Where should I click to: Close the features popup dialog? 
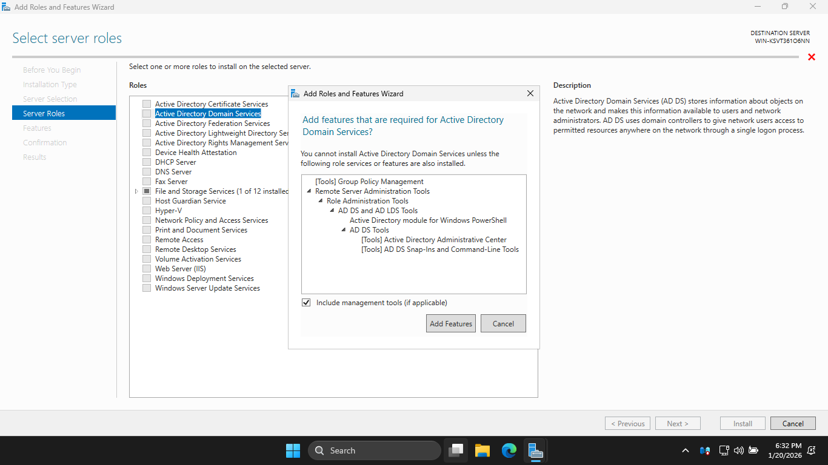tap(530, 93)
